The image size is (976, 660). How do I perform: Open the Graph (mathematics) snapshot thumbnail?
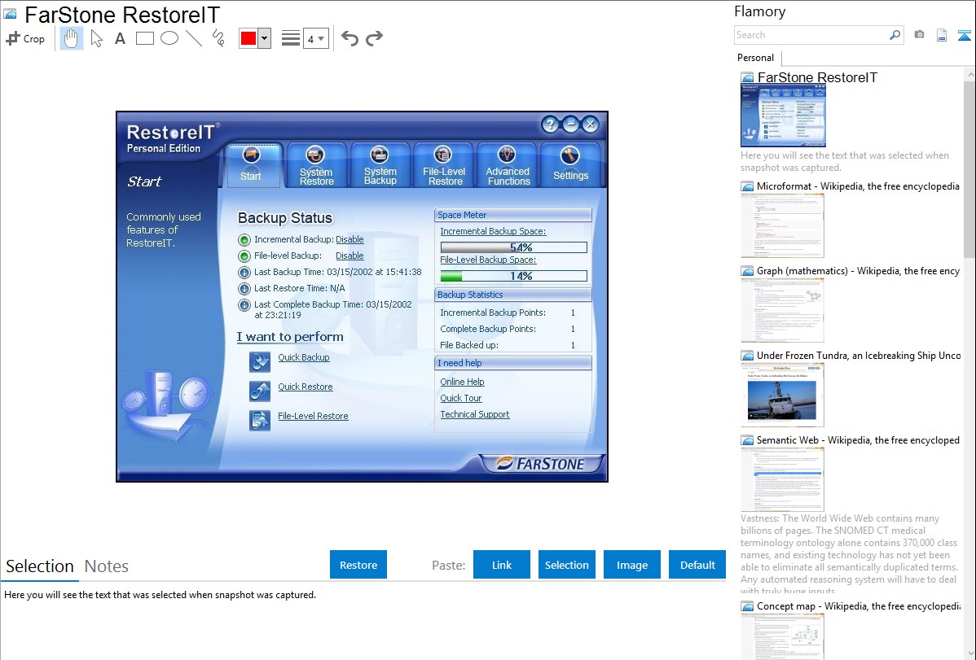[x=782, y=310]
